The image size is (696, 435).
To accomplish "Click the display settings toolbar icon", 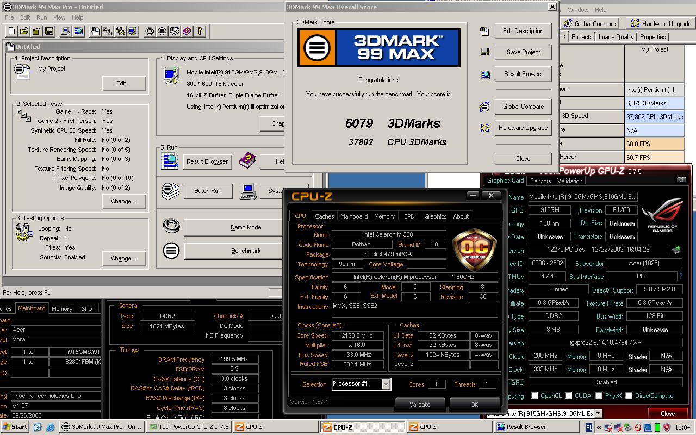I will tap(133, 32).
